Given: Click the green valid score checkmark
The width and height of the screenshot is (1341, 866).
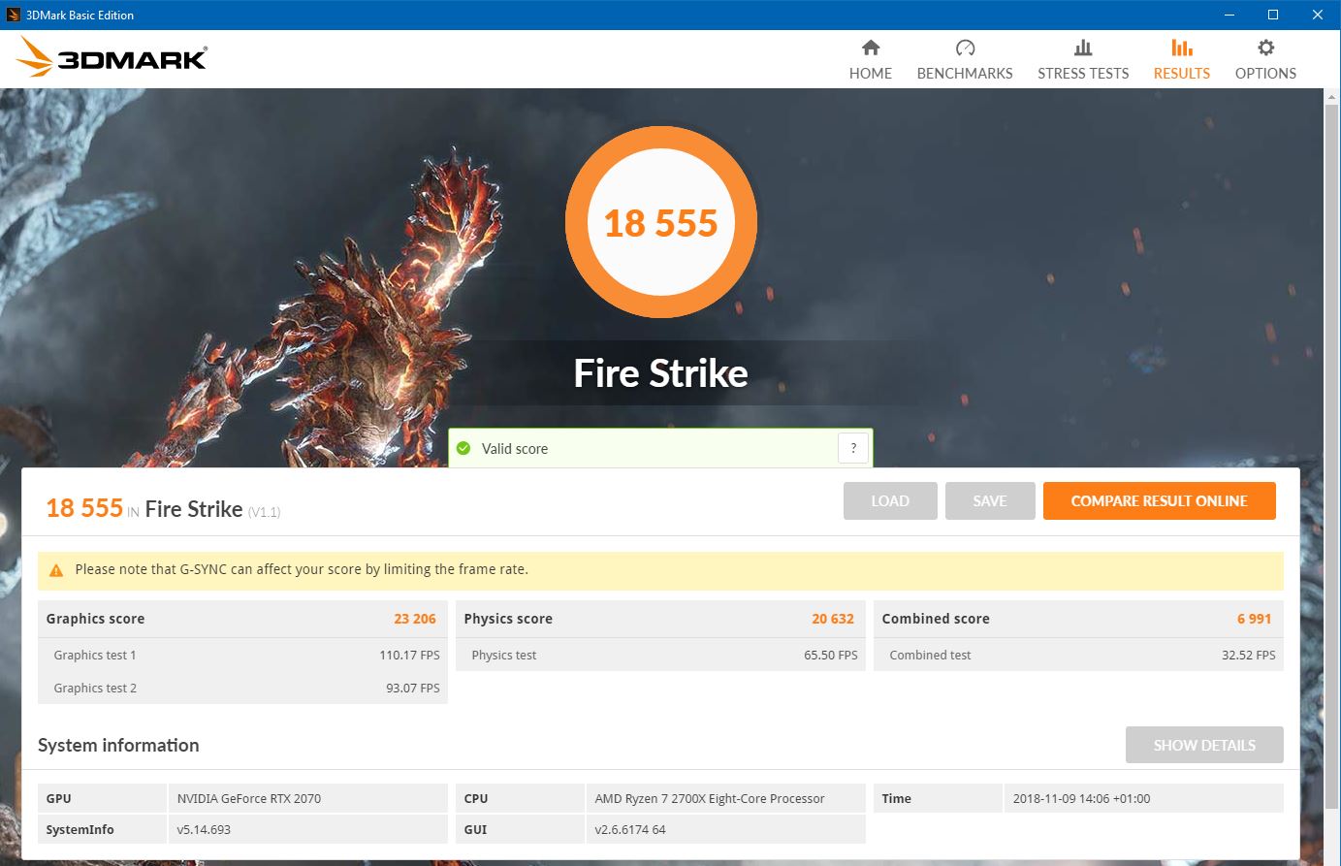Looking at the screenshot, I should tap(463, 448).
